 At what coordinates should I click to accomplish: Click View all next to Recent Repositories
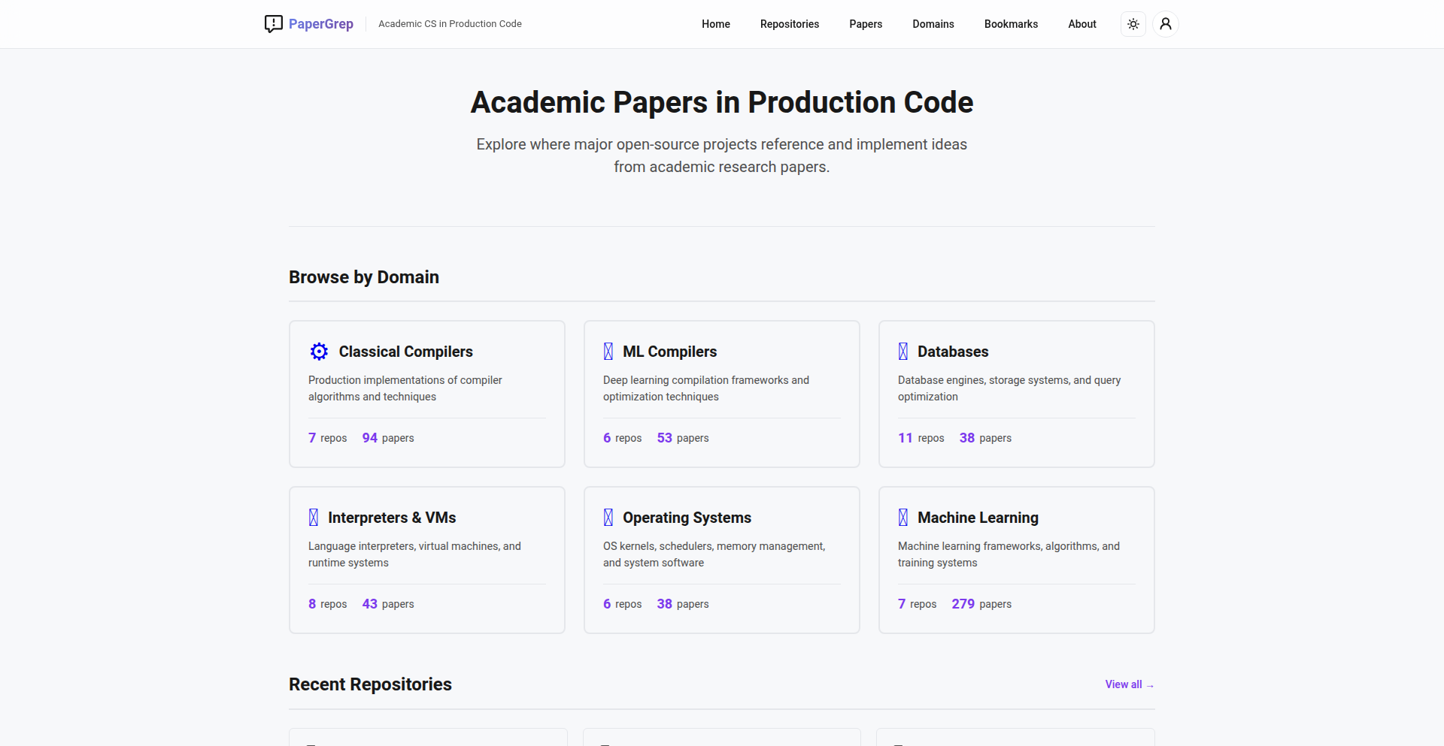1128,684
